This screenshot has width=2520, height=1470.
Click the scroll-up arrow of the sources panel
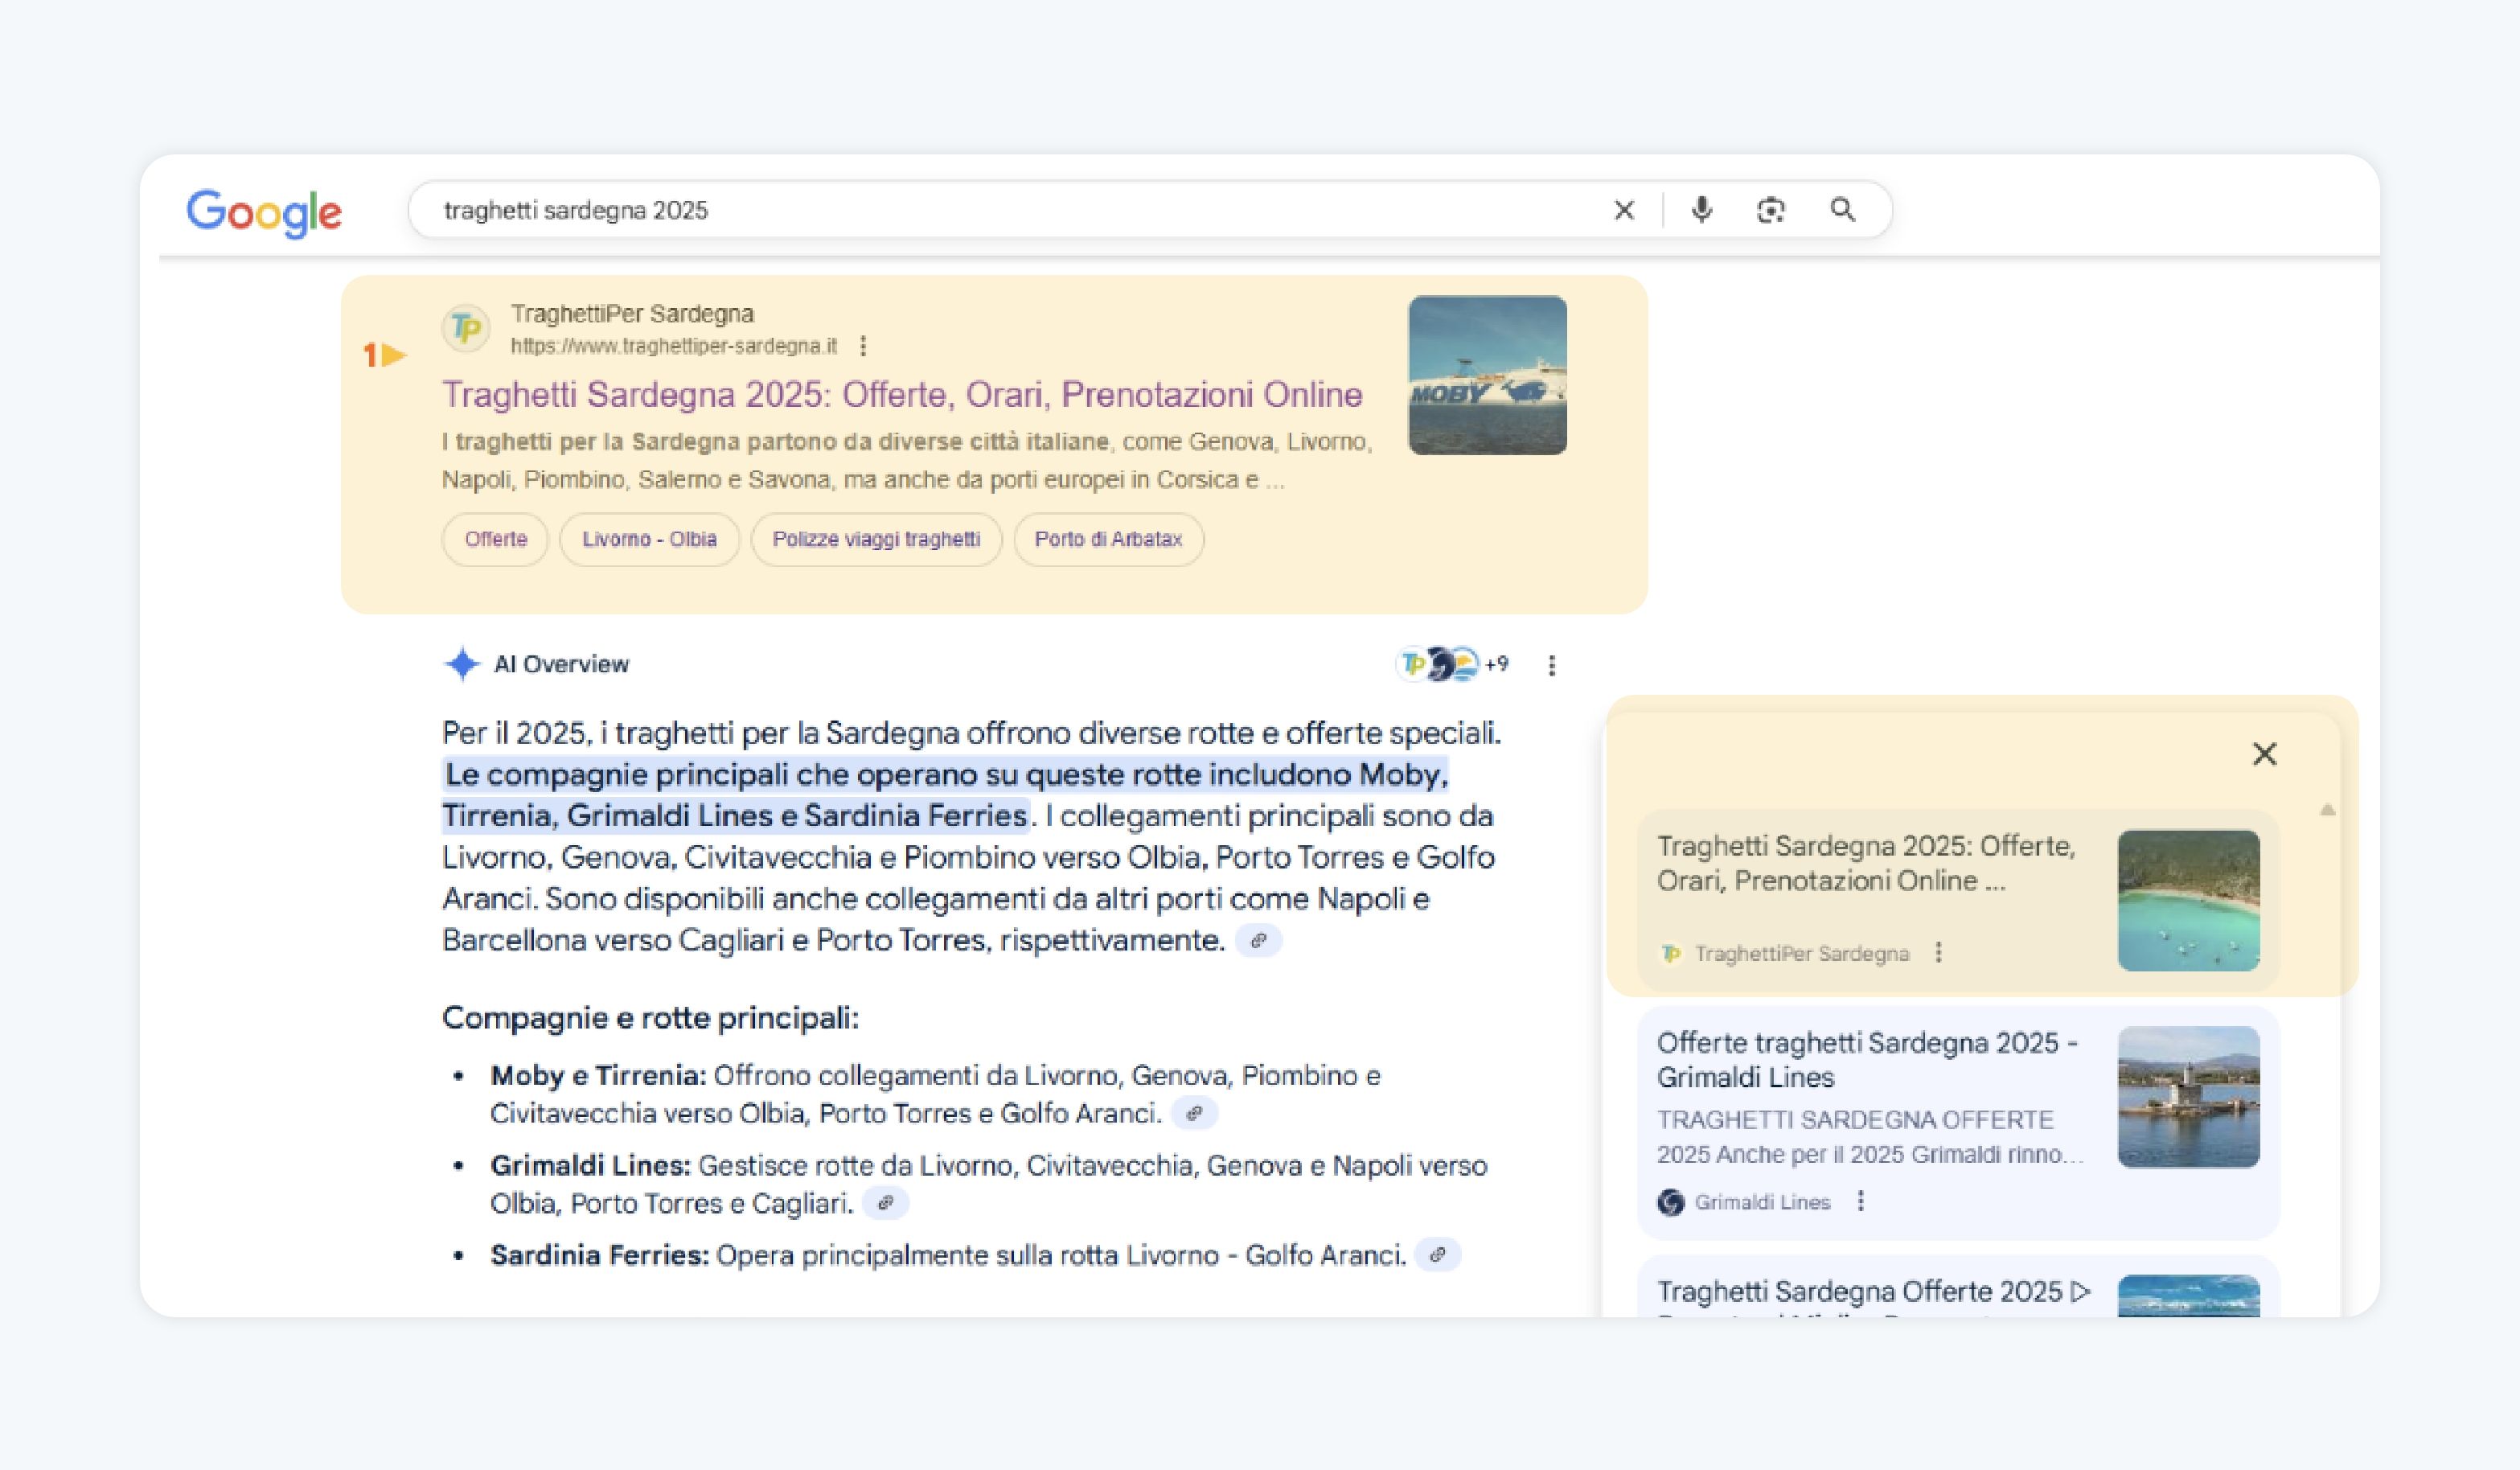point(2328,809)
